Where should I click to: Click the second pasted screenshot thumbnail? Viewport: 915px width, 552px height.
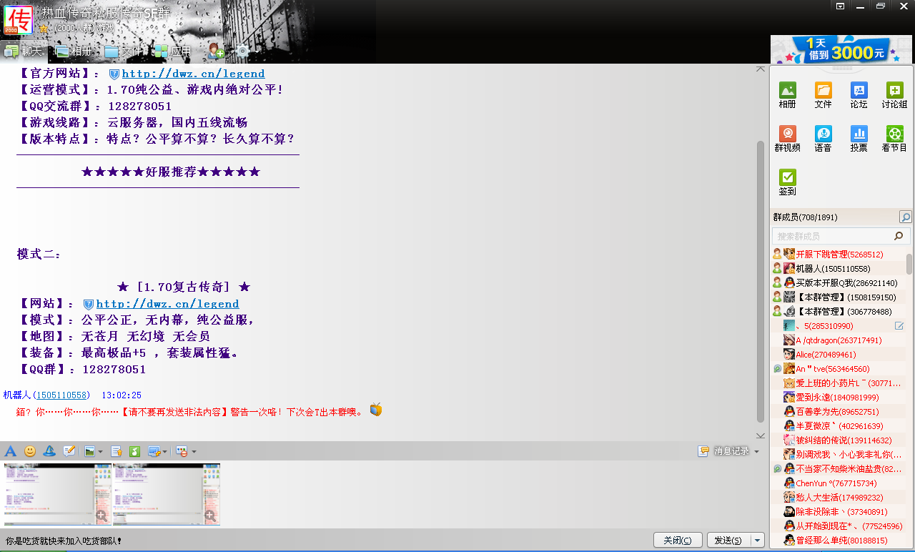(x=166, y=494)
